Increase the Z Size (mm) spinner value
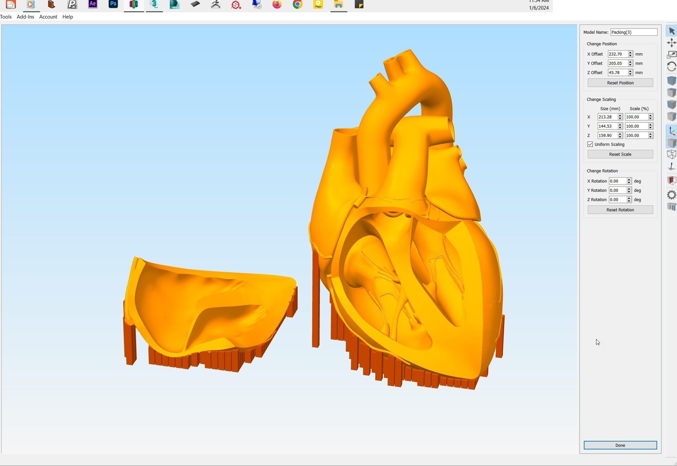This screenshot has width=677, height=466. coord(620,134)
